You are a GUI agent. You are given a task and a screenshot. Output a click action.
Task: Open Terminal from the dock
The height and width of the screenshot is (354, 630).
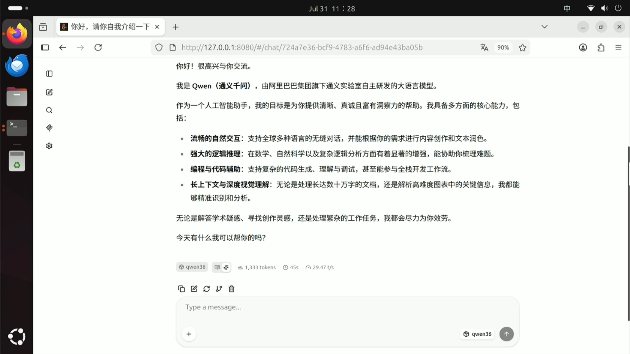(17, 128)
